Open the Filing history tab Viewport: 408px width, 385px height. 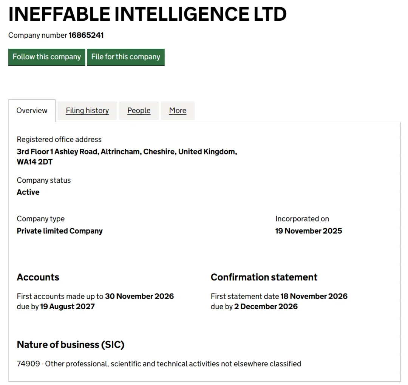point(87,111)
